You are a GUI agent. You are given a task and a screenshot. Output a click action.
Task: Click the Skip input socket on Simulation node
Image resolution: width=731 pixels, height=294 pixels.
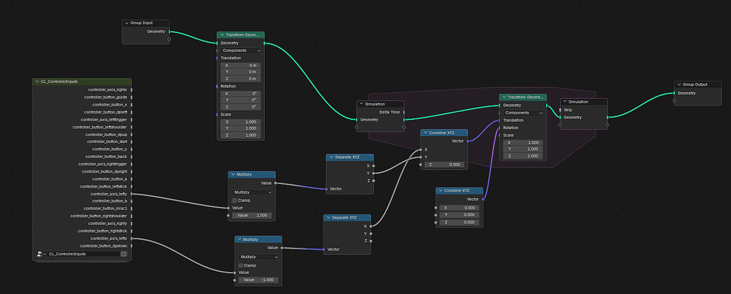coord(560,110)
